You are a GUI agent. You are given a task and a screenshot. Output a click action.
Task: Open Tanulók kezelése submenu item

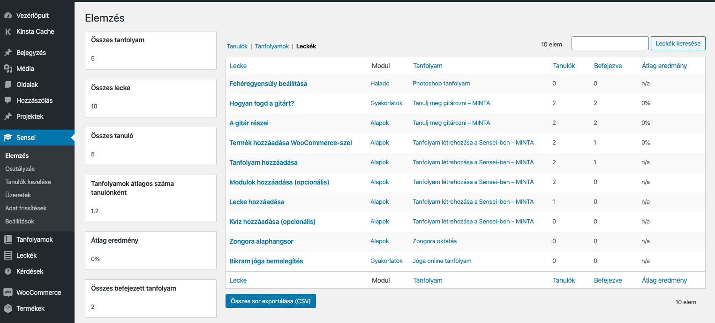click(x=28, y=182)
